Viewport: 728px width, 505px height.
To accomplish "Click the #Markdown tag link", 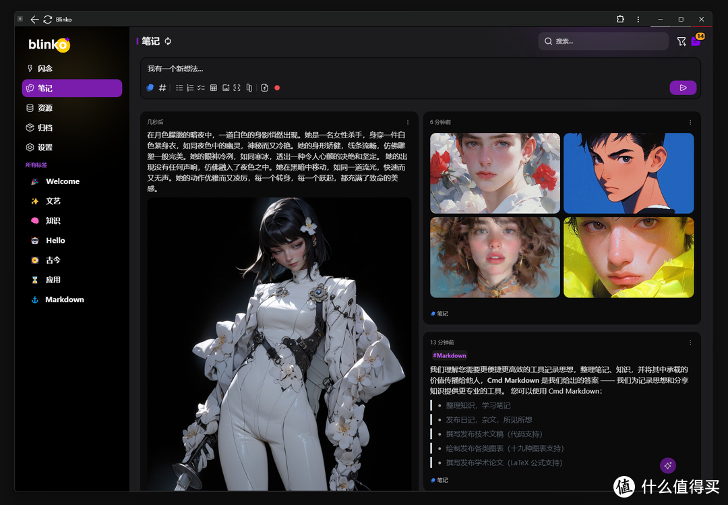I will click(x=450, y=355).
